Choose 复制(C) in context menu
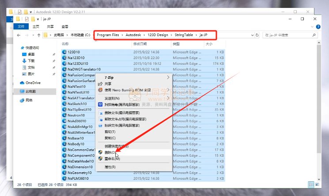The height and width of the screenshot is (196, 329). click(134, 138)
